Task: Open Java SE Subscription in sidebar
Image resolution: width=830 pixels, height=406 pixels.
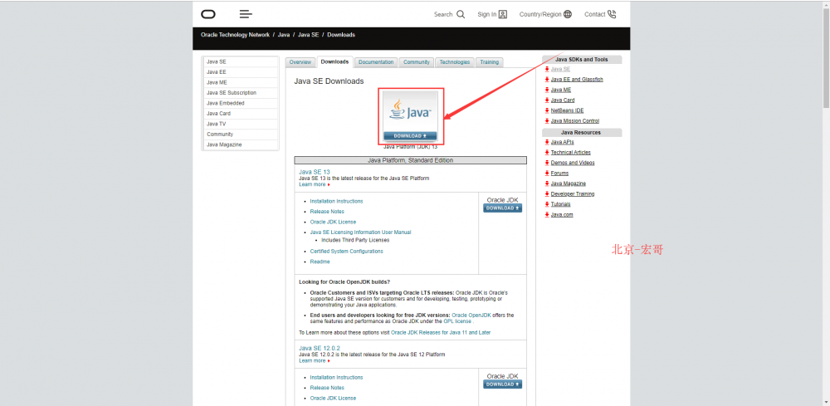Action: click(x=241, y=93)
